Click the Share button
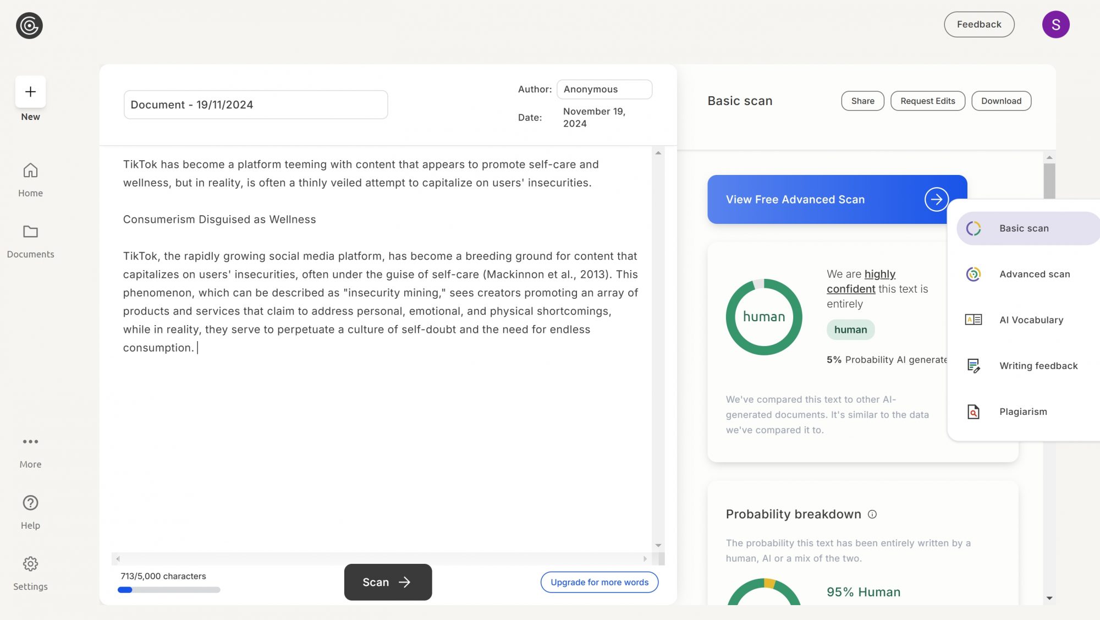 tap(862, 101)
